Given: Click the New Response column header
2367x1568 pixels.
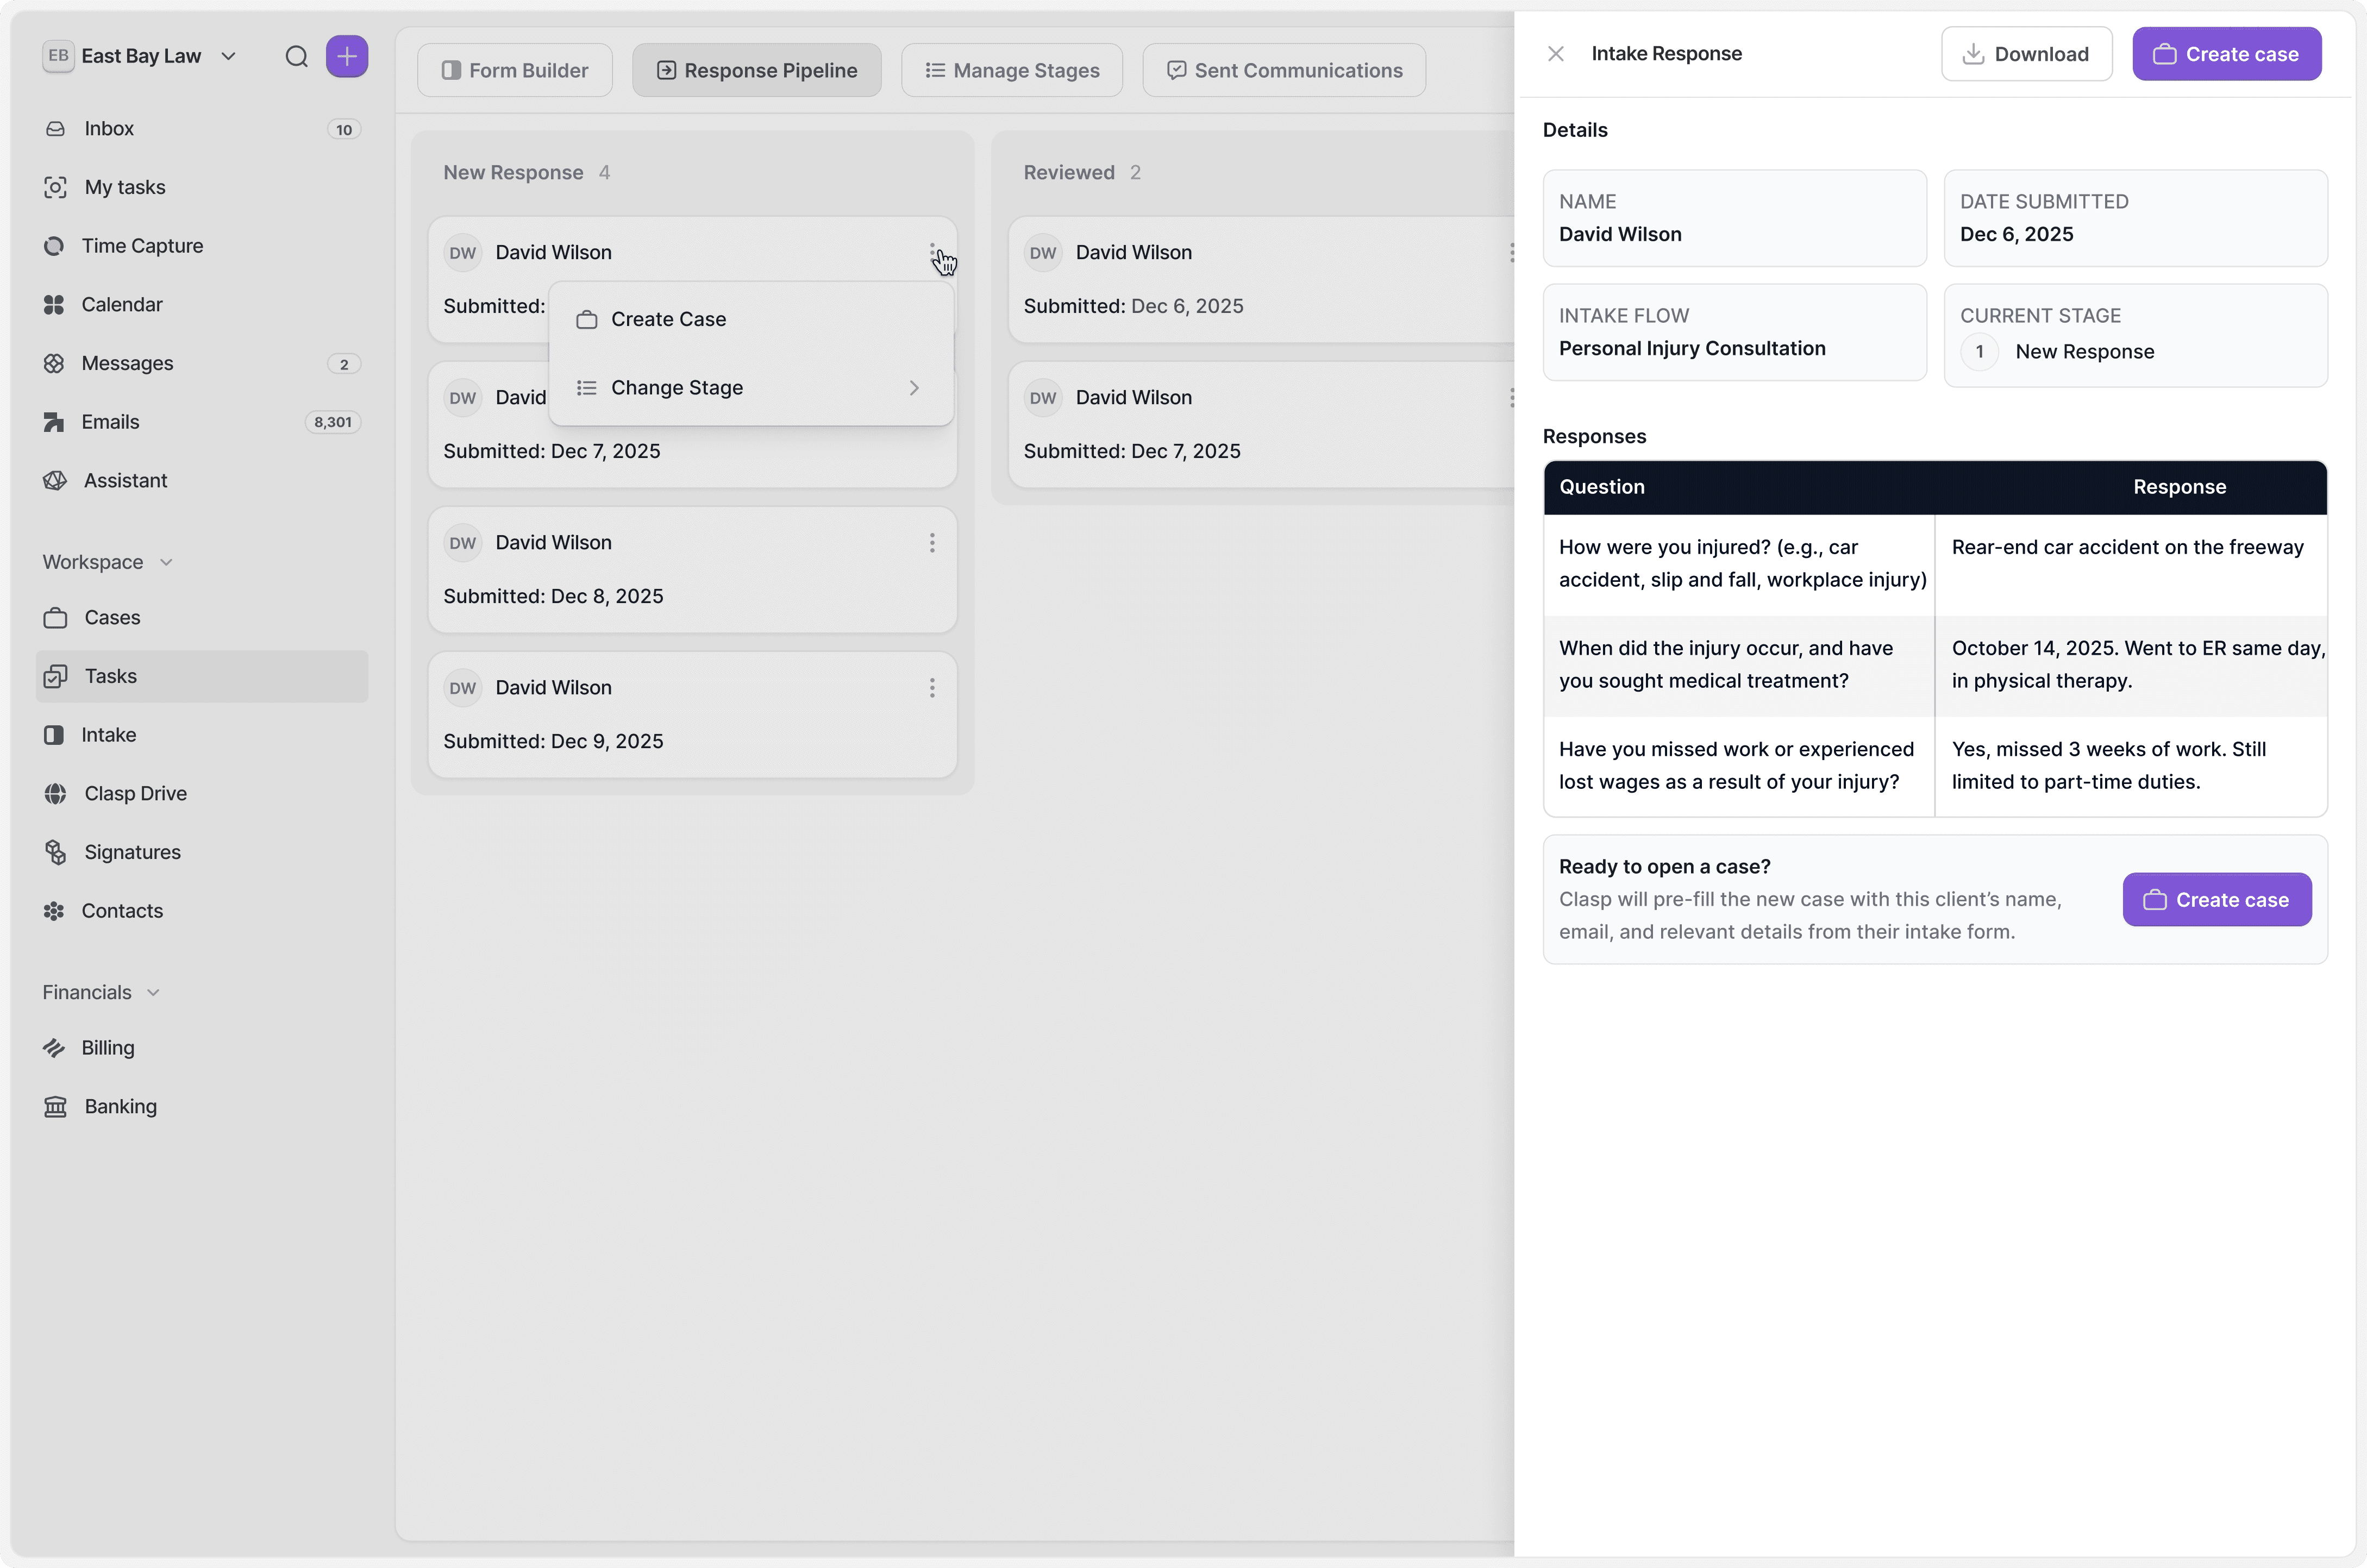Looking at the screenshot, I should click(x=513, y=173).
